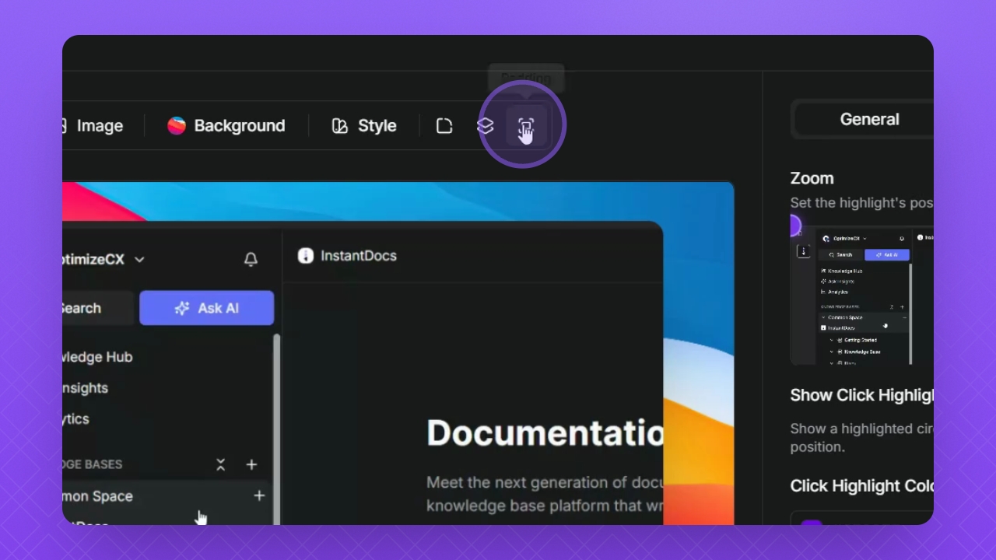Click the rounded-corner page icon beside Style
The width and height of the screenshot is (996, 560).
[x=444, y=125]
